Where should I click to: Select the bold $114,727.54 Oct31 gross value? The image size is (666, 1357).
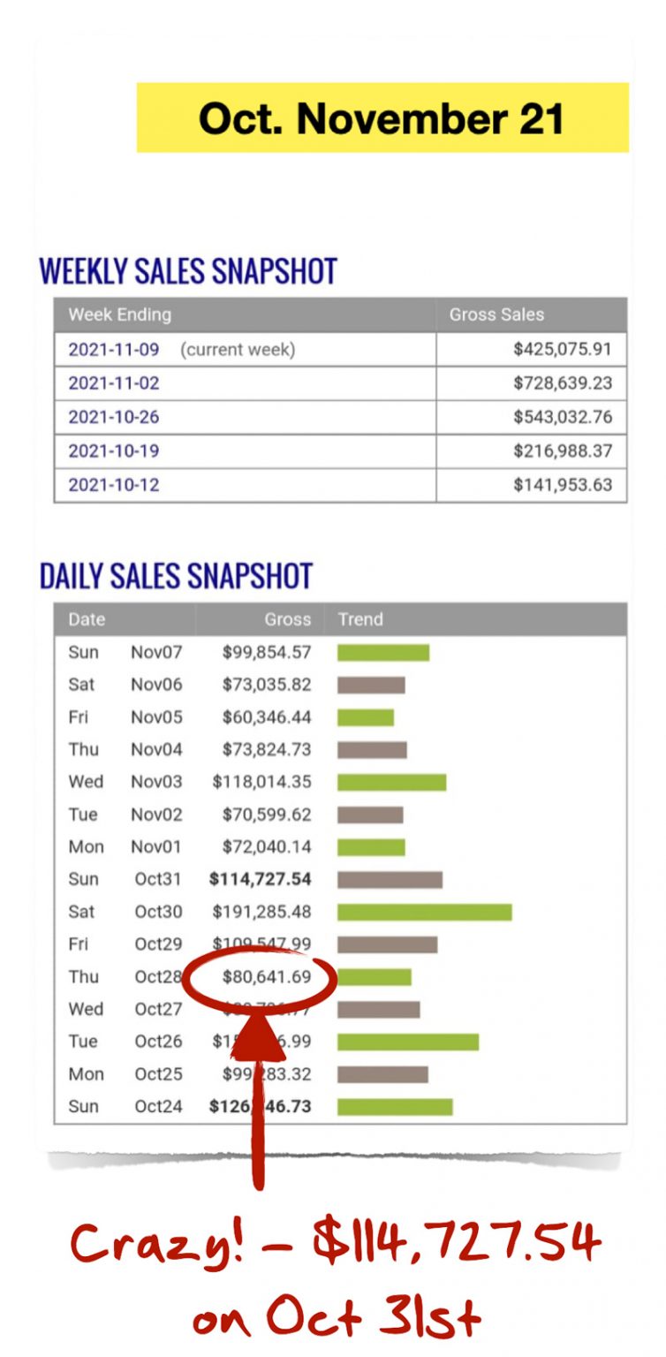(x=260, y=879)
